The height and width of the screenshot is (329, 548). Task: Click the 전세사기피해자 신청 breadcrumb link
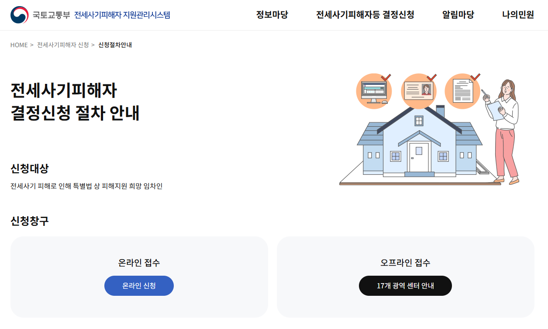(x=63, y=45)
